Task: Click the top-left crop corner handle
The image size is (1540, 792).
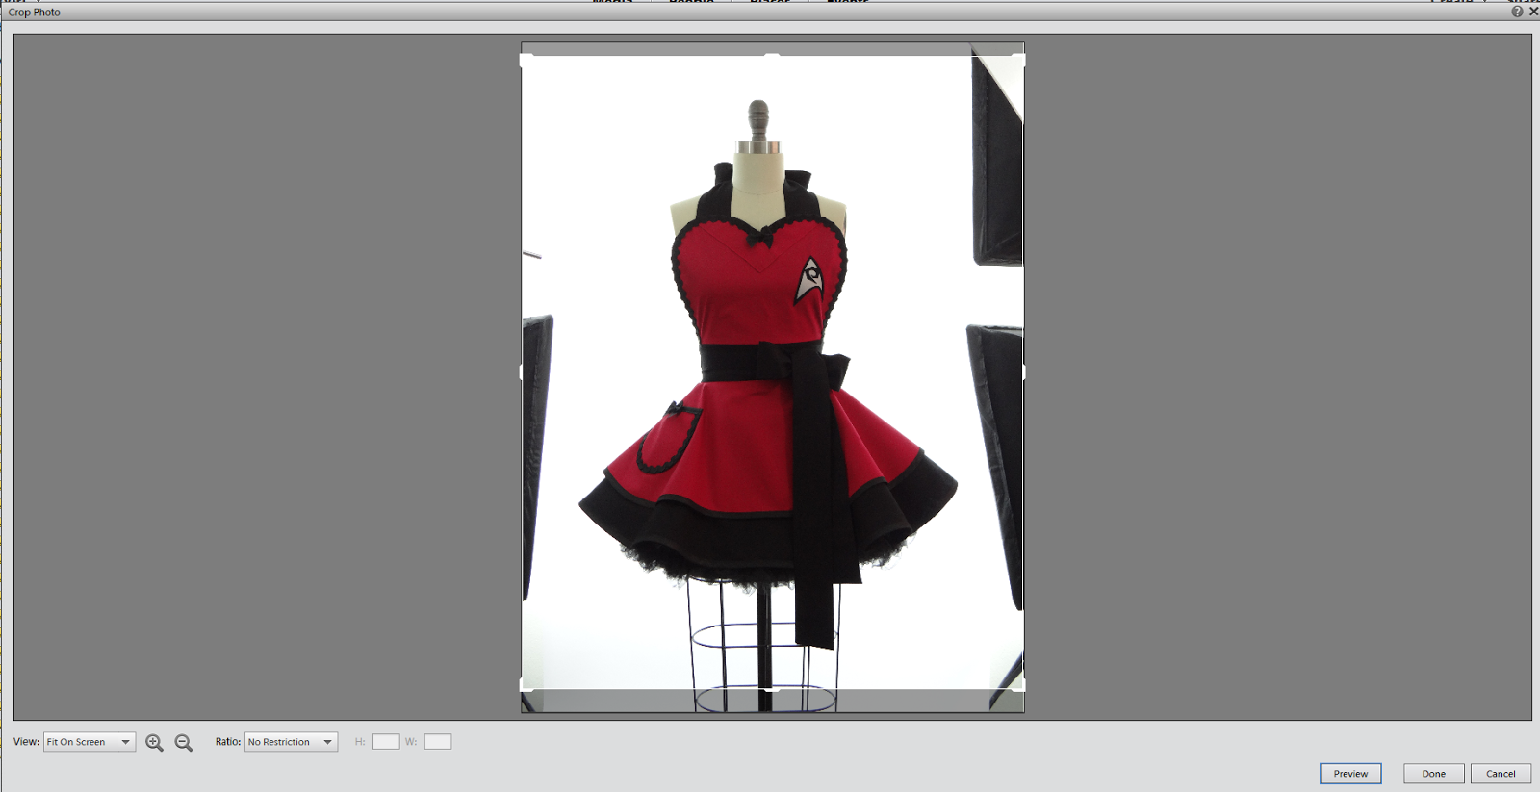Action: click(x=526, y=60)
